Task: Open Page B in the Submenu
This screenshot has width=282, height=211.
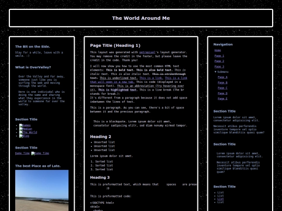Action: tap(222, 82)
